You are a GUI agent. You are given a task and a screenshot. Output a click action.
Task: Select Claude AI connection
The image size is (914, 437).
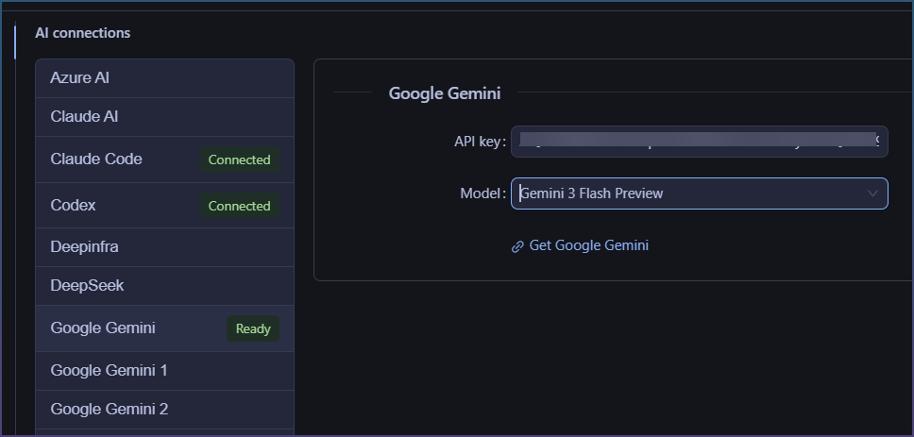(x=164, y=117)
